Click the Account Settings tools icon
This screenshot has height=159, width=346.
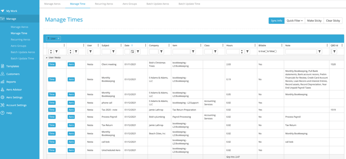[x=2, y=105]
